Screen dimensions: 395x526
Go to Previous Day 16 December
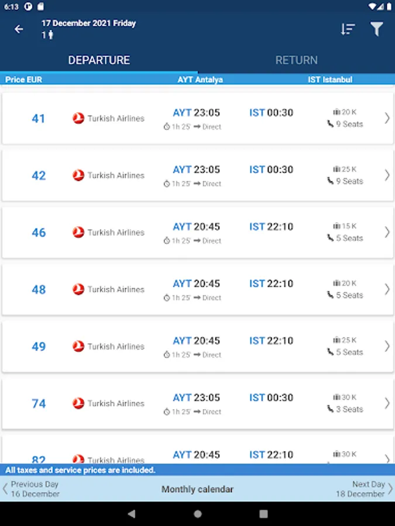coord(32,489)
